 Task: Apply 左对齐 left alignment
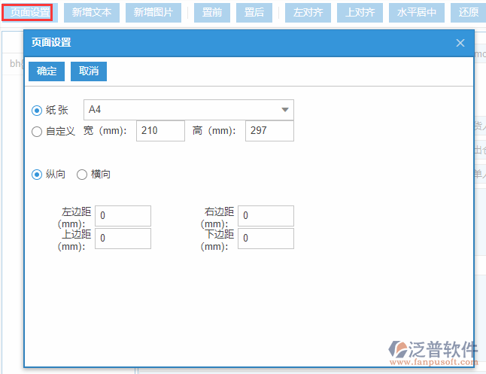coord(306,12)
